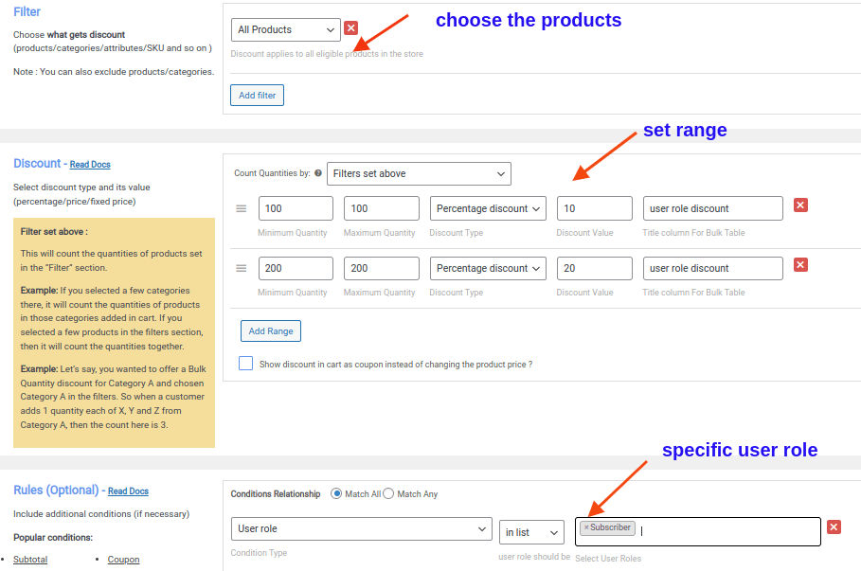Open the User role condition dropdown
Viewport: 861px width, 571px height.
pyautogui.click(x=361, y=526)
